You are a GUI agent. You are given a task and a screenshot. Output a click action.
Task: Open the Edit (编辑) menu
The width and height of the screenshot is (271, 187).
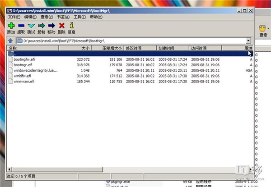click(x=31, y=17)
